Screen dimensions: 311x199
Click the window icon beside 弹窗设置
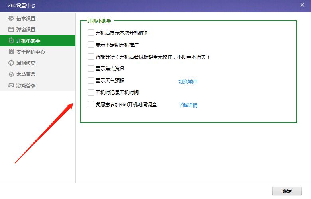(x=11, y=29)
